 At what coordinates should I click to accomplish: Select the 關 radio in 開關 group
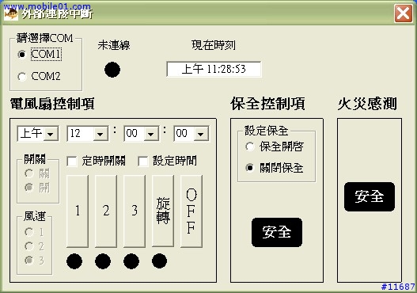tap(28, 173)
